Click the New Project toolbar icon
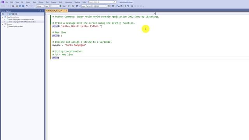 pyautogui.click(x=13, y=6)
